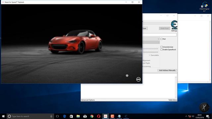Launch Opera browser from the taskbar
This screenshot has height=119, width=212.
(x=99, y=116)
